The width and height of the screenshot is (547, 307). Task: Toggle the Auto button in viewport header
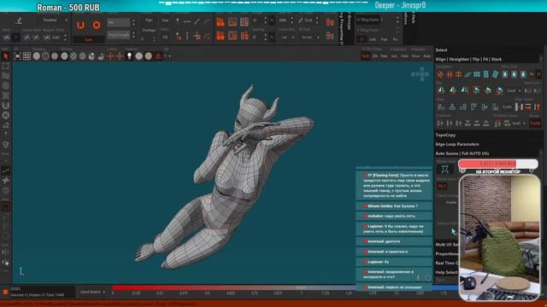[426, 56]
